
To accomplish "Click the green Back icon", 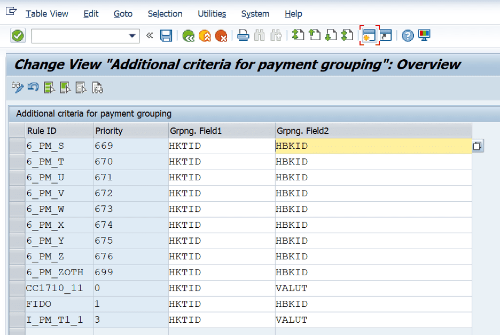I will [x=189, y=35].
